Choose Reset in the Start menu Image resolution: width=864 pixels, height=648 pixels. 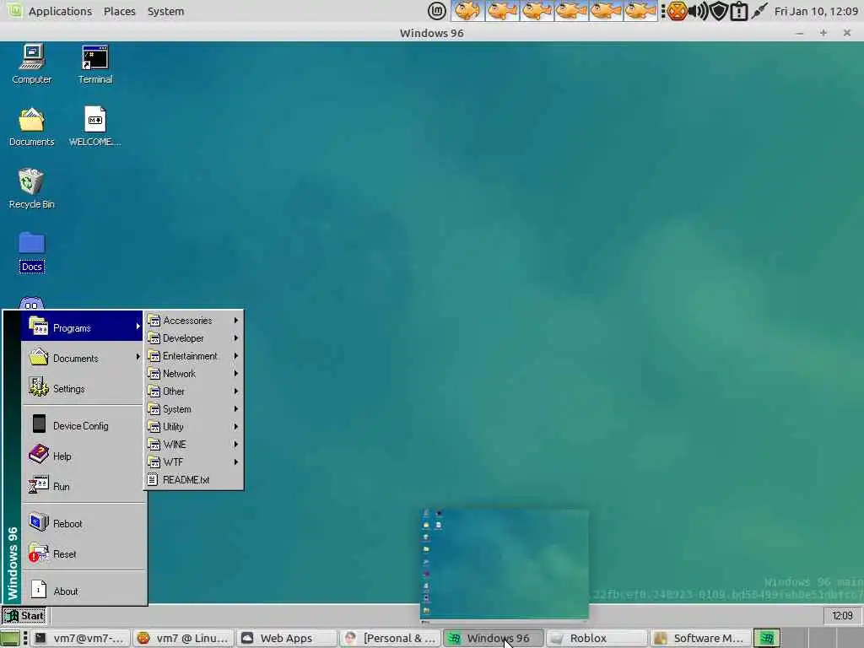(x=83, y=553)
